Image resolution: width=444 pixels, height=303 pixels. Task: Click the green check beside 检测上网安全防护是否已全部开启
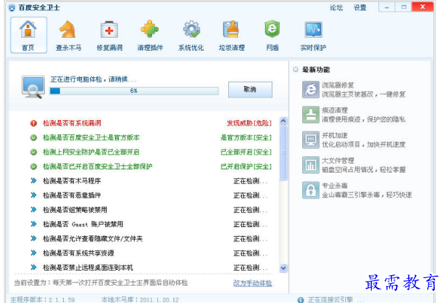34,152
